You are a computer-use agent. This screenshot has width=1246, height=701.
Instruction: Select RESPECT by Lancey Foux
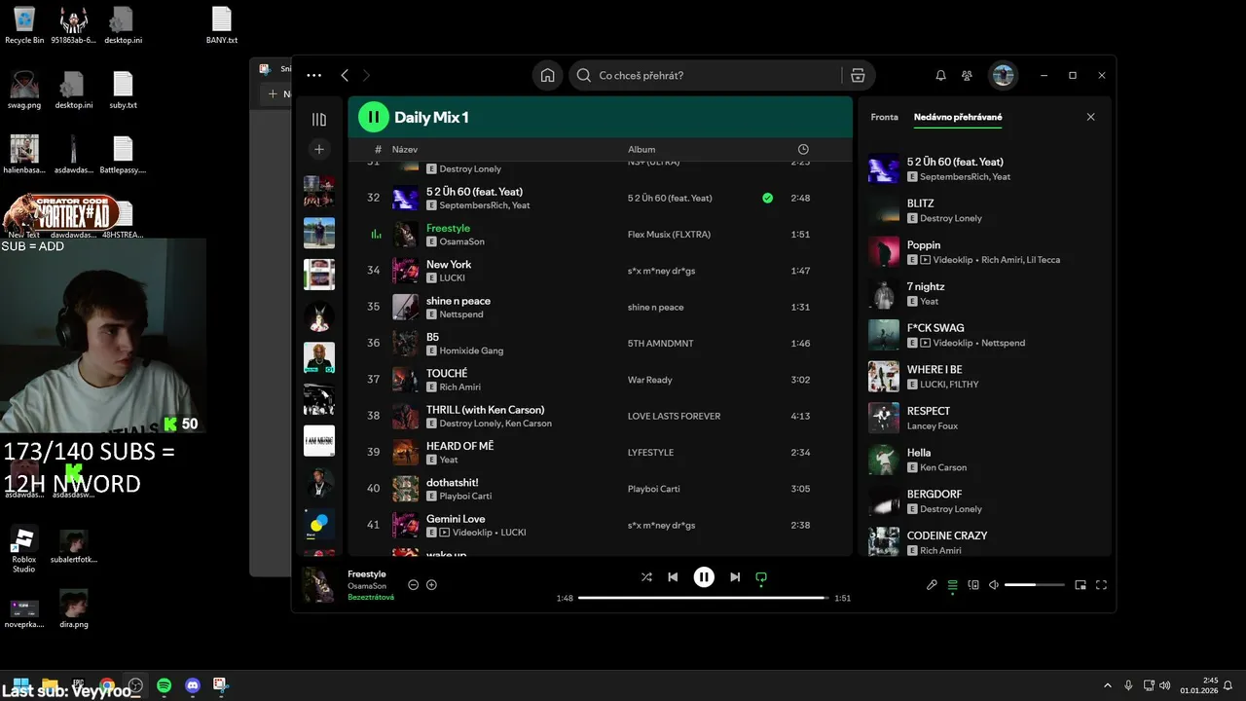point(984,419)
